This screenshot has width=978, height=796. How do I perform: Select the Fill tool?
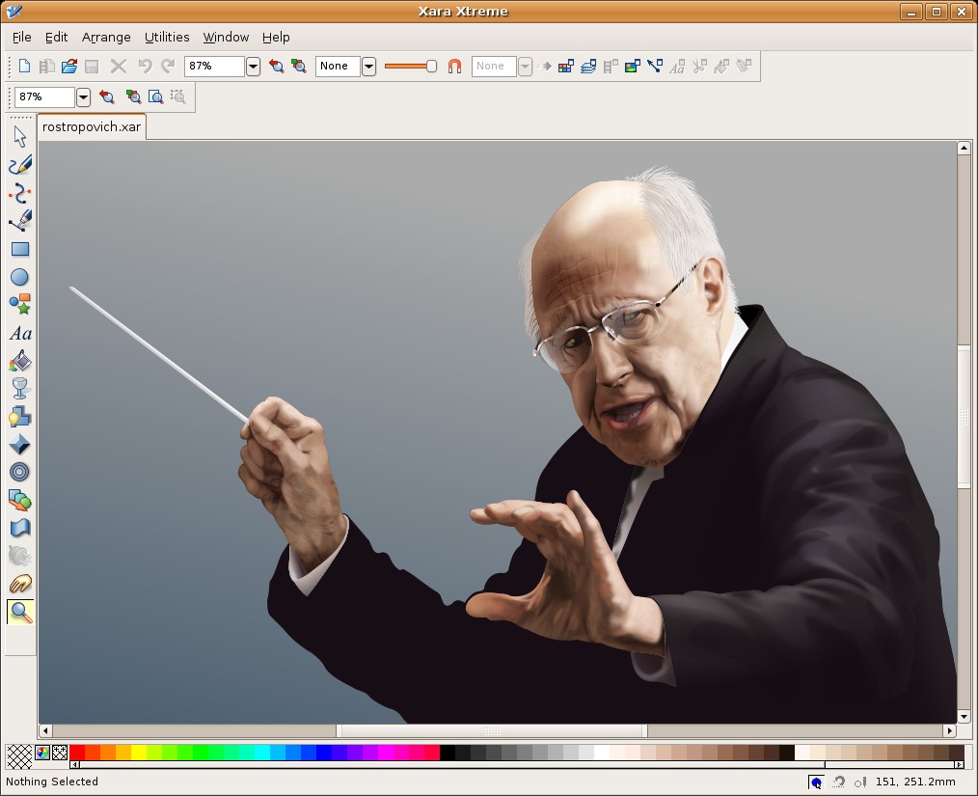20,361
